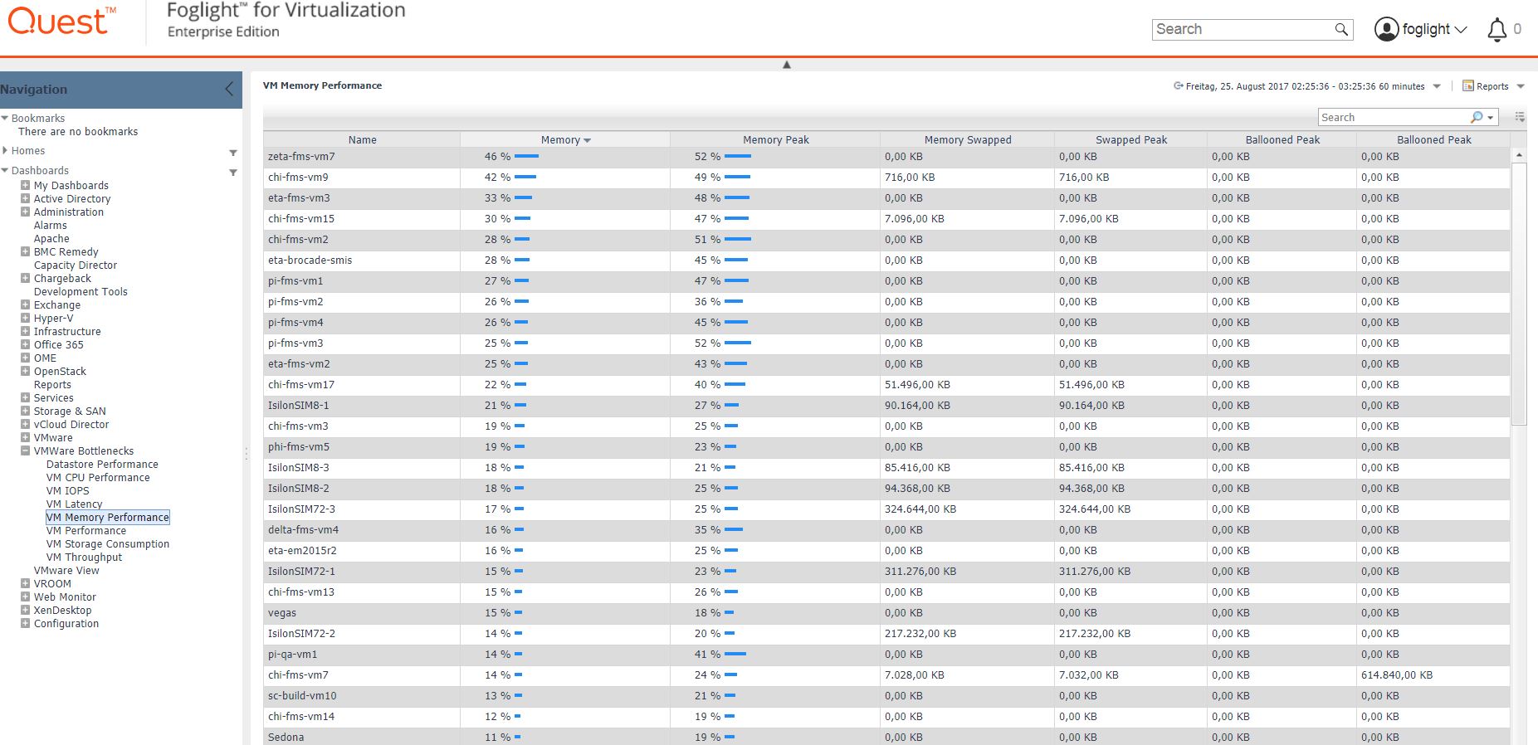
Task: Open the table column customizer icon
Action: (x=1520, y=117)
